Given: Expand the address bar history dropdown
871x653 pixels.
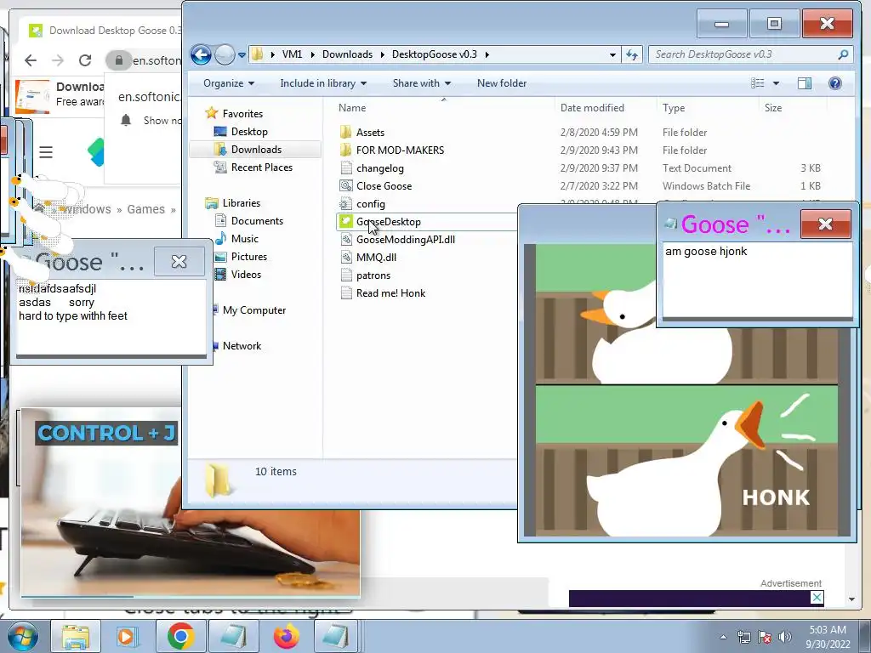Looking at the screenshot, I should click(612, 54).
